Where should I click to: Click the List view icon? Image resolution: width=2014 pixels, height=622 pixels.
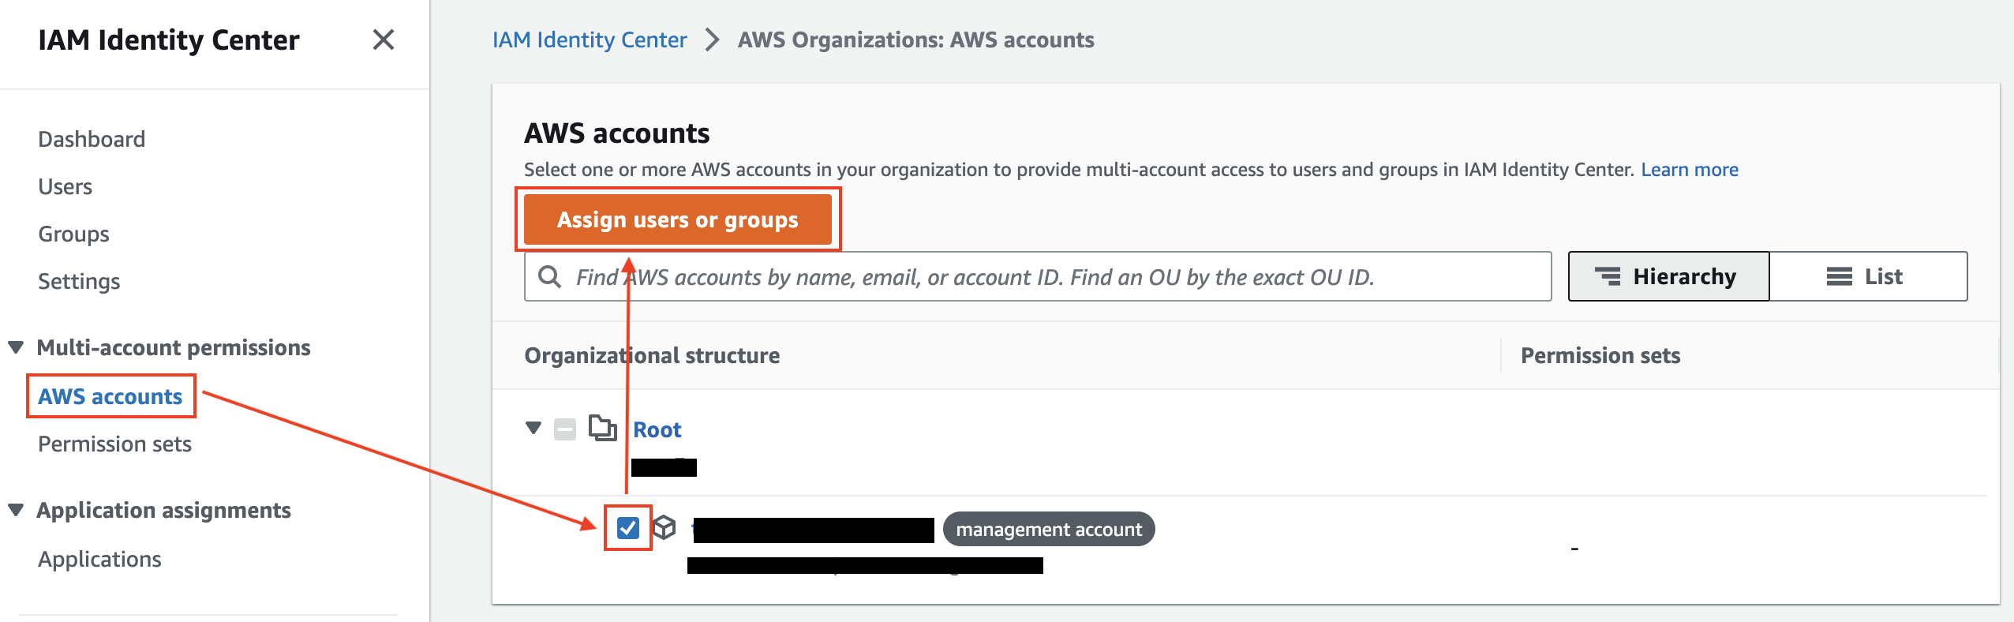click(1840, 276)
